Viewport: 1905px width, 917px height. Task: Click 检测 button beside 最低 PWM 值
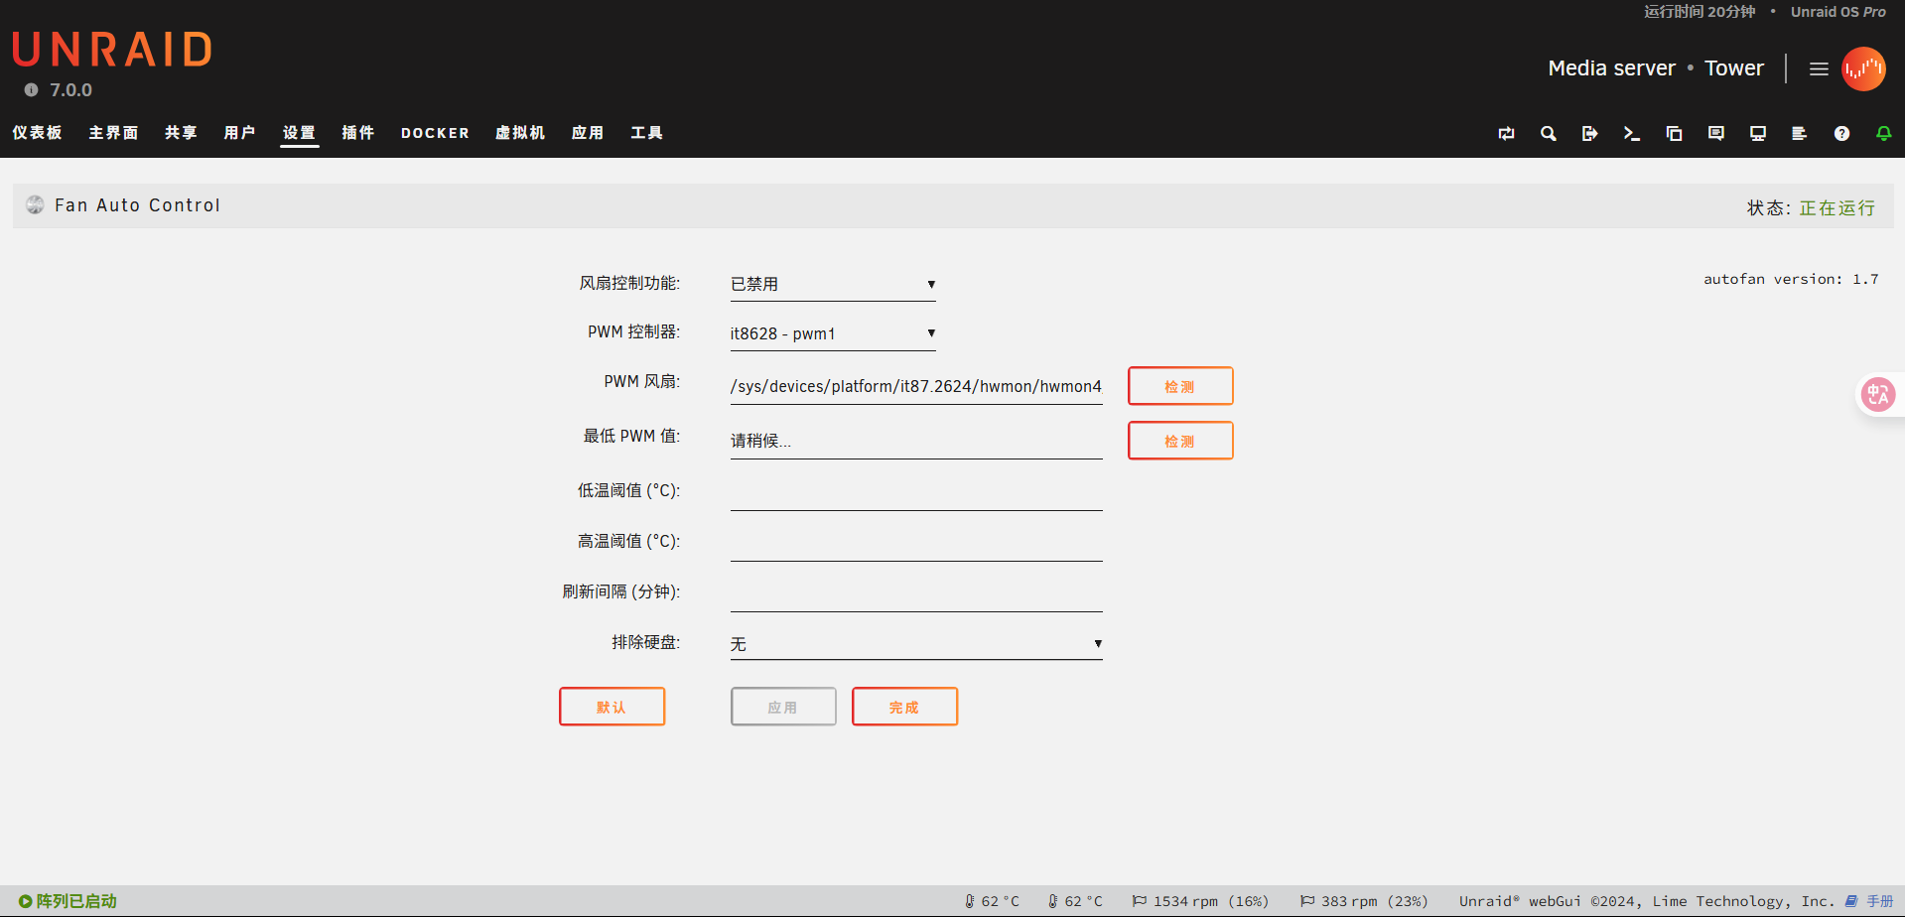click(x=1180, y=441)
